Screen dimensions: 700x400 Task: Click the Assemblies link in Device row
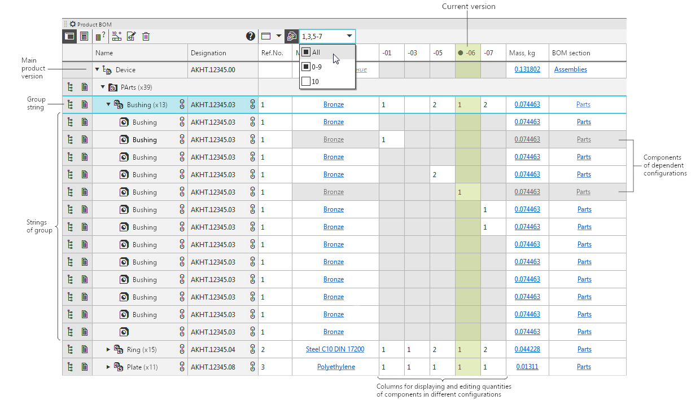570,69
